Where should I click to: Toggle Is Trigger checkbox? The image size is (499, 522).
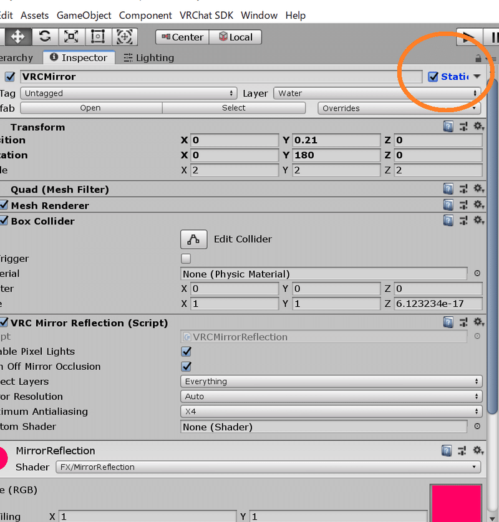186,258
